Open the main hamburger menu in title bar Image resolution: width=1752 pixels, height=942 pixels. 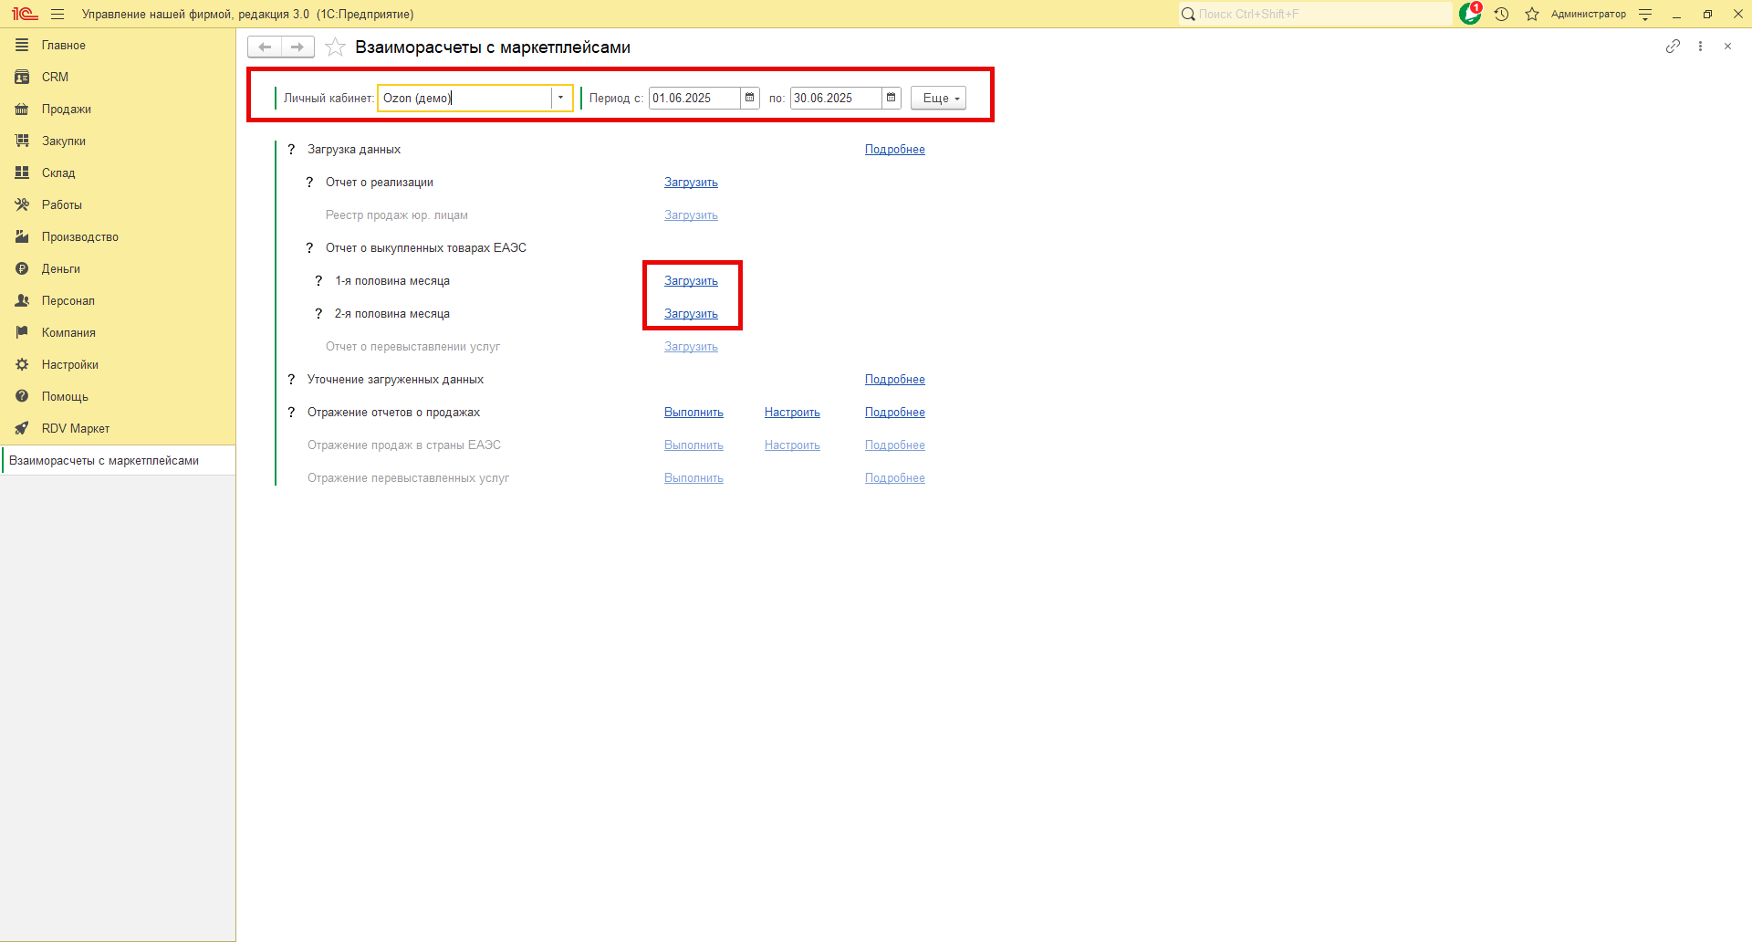tap(57, 14)
